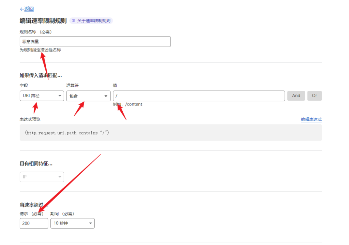Click the 编辑速率限制规则 page heading

(43, 21)
